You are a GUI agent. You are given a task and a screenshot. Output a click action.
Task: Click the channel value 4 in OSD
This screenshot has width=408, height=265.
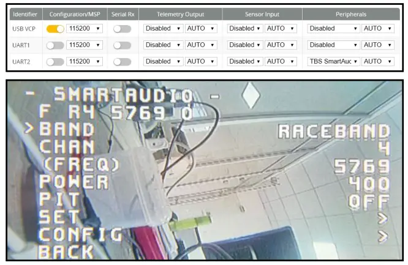pos(384,149)
